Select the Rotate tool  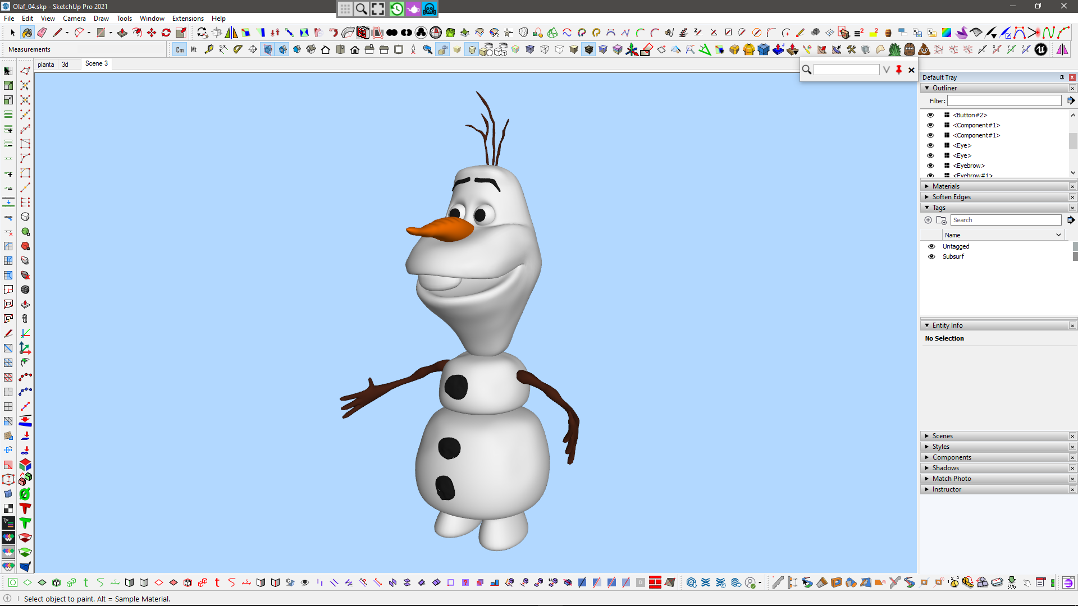[166, 33]
